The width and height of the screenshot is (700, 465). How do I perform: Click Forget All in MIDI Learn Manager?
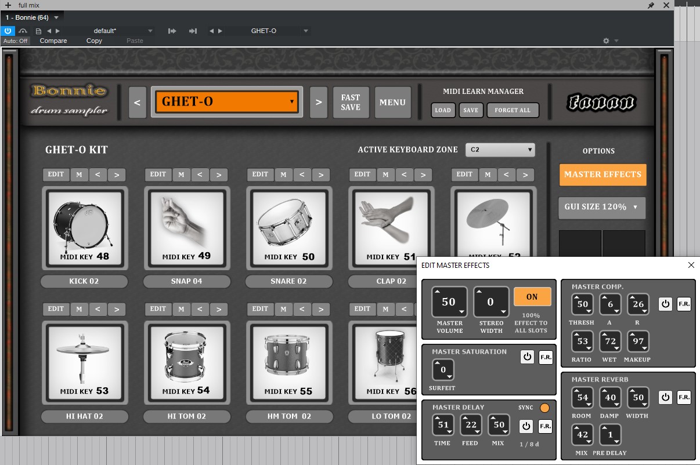(513, 110)
